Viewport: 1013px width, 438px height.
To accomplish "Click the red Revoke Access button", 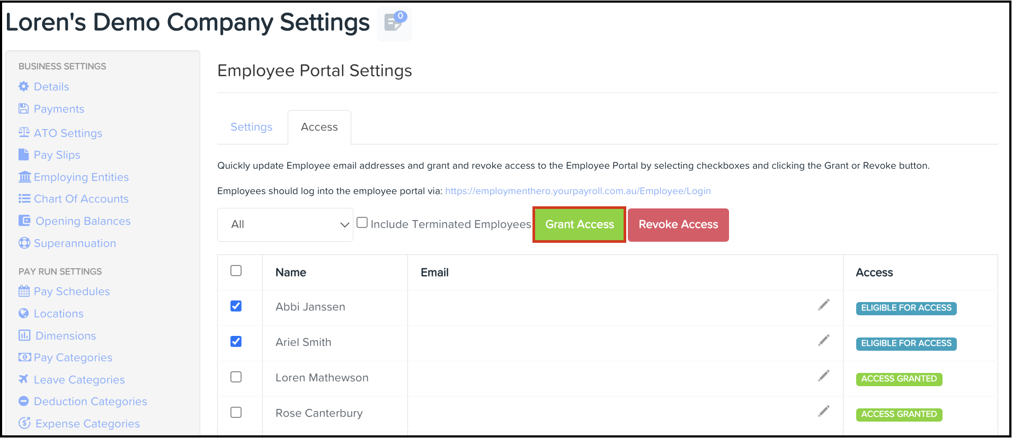I will pyautogui.click(x=678, y=225).
